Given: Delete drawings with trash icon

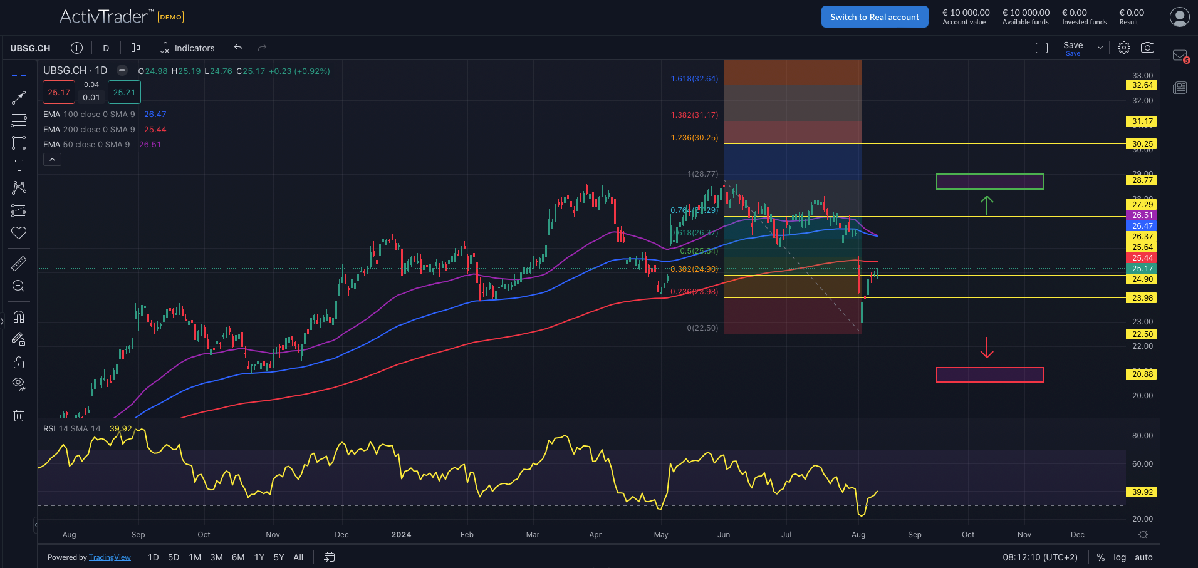Looking at the screenshot, I should click(x=19, y=415).
